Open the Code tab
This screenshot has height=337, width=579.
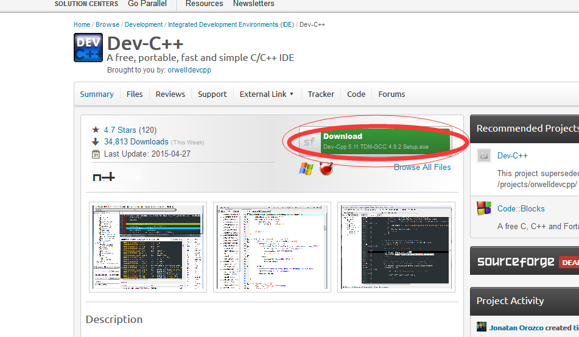(x=356, y=94)
